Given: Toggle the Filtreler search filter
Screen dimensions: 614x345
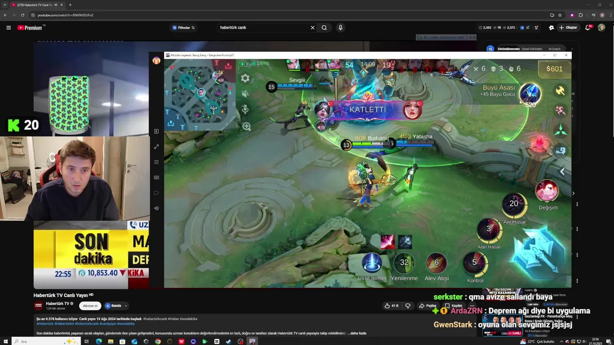Looking at the screenshot, I should pos(183,28).
